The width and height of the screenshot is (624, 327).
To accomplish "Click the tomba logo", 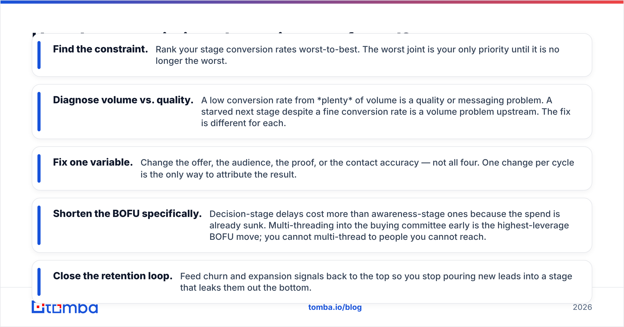I will pyautogui.click(x=65, y=307).
